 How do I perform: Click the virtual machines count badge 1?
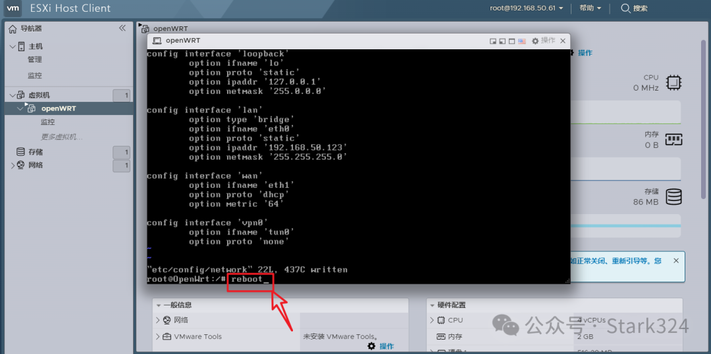(x=122, y=95)
